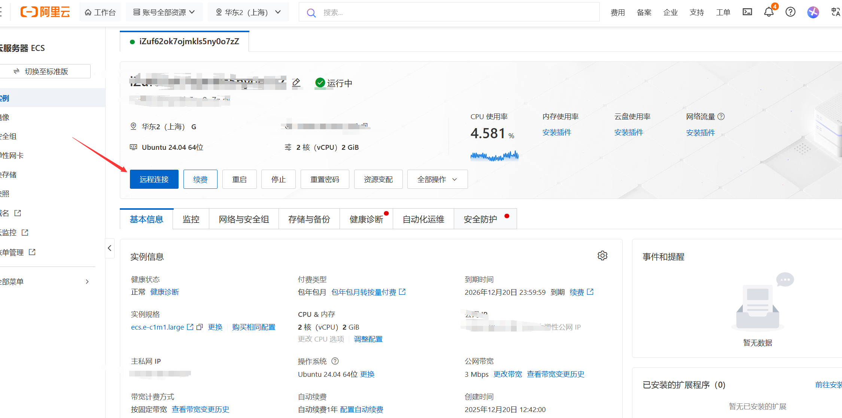Edit instance name with pencil icon
The image size is (842, 418).
pyautogui.click(x=296, y=82)
